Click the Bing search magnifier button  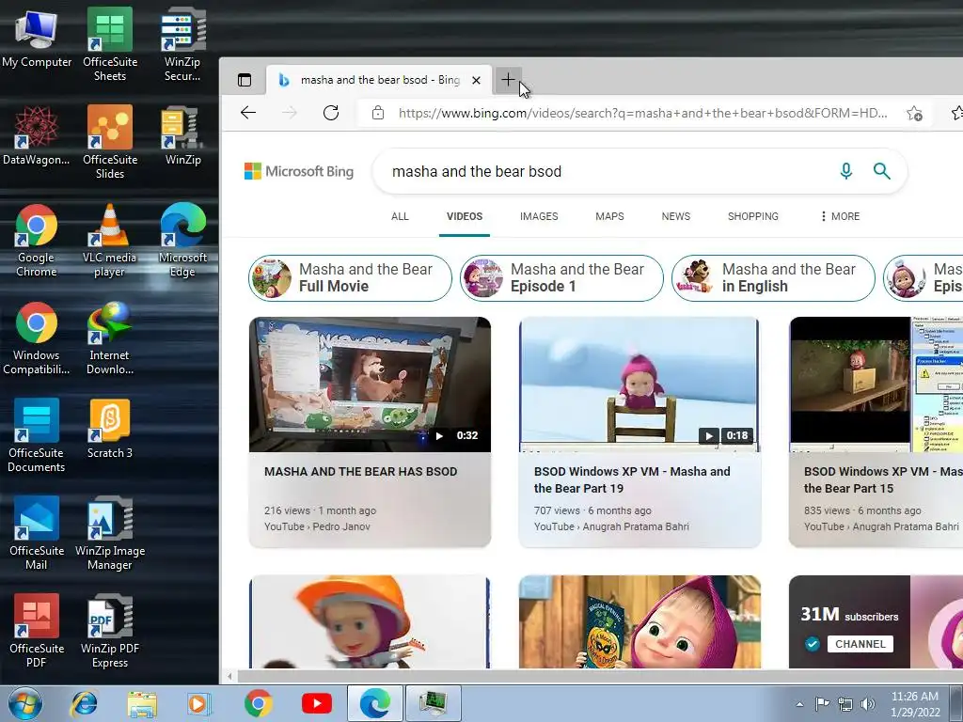(882, 171)
